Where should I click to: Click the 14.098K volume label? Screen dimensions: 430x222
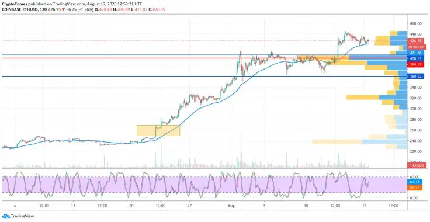click(x=417, y=165)
